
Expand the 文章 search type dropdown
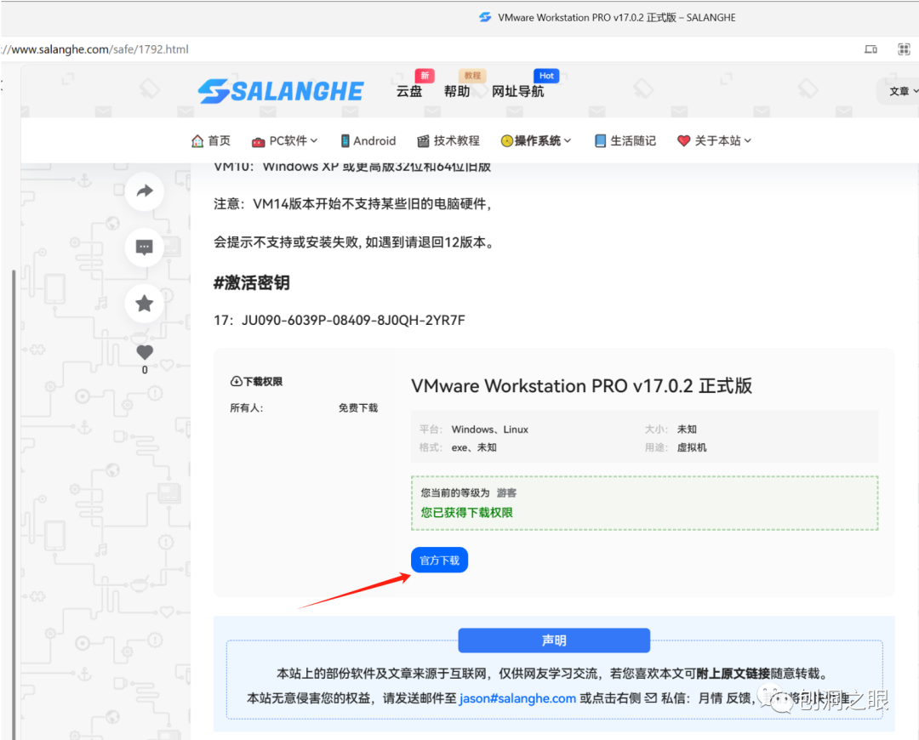(x=903, y=91)
